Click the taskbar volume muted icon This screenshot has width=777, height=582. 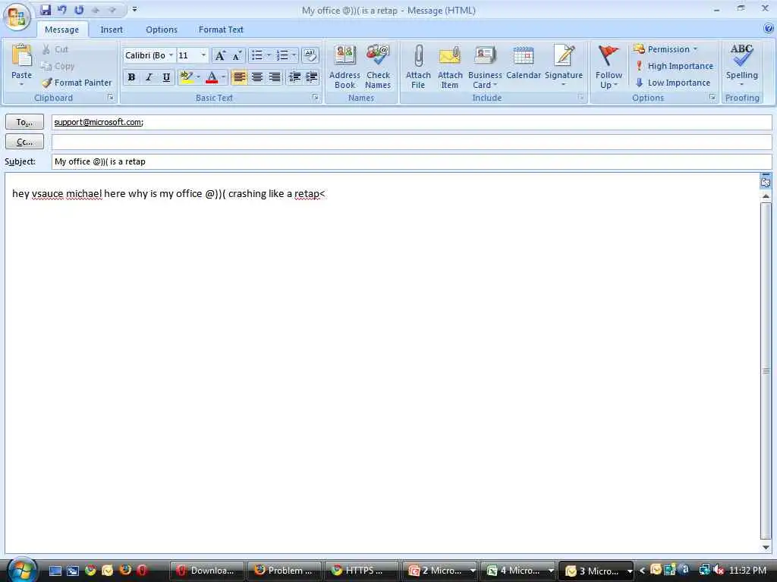click(x=719, y=570)
